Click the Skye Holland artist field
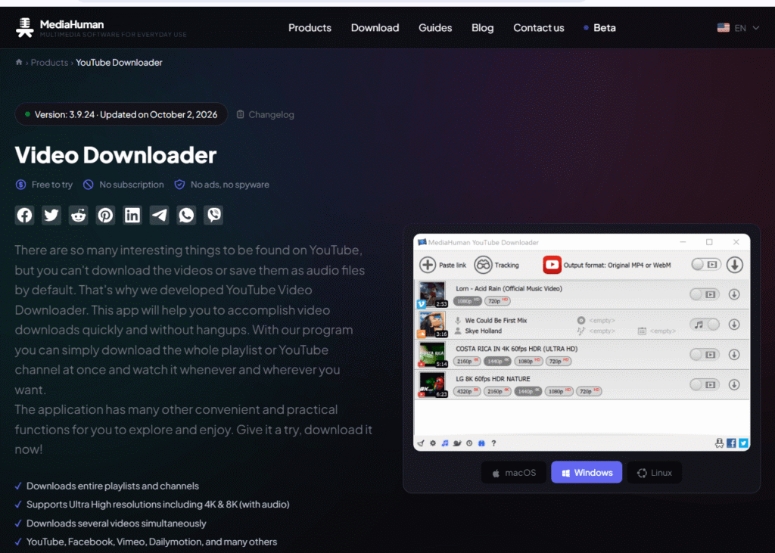Image resolution: width=775 pixels, height=553 pixels. click(x=483, y=331)
